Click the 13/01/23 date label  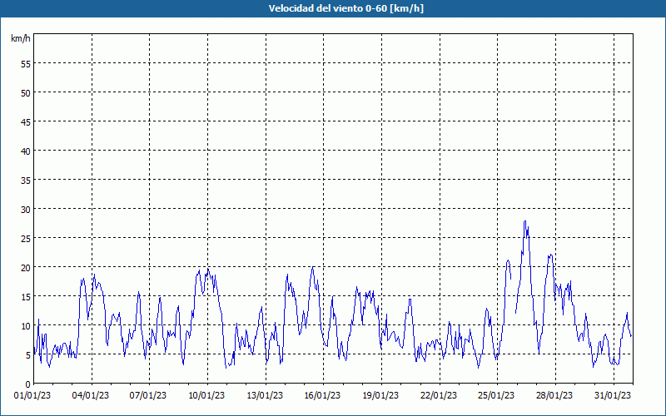pos(265,395)
